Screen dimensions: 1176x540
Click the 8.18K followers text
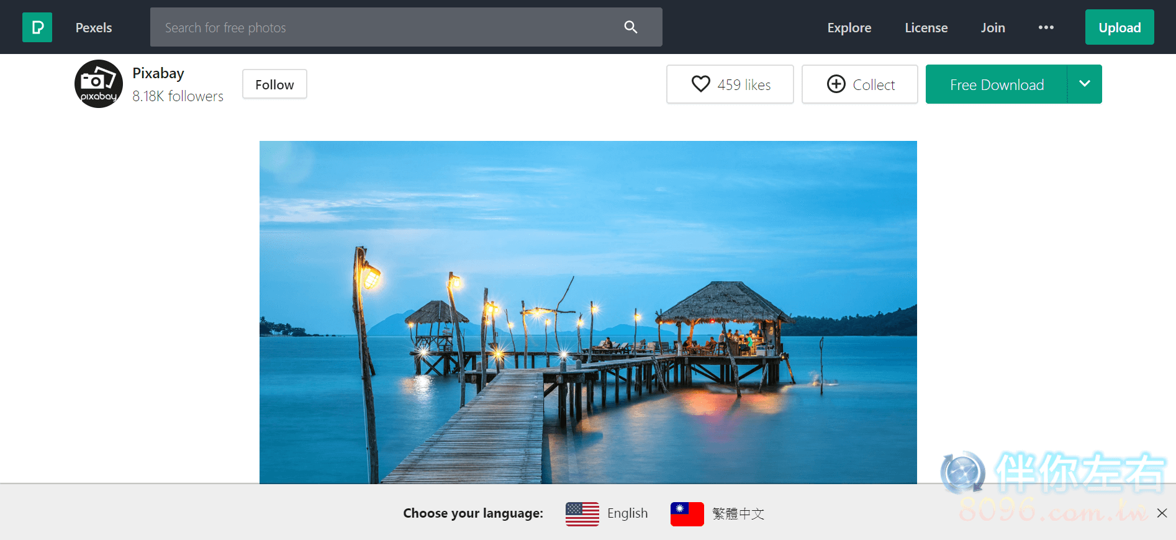coord(178,96)
